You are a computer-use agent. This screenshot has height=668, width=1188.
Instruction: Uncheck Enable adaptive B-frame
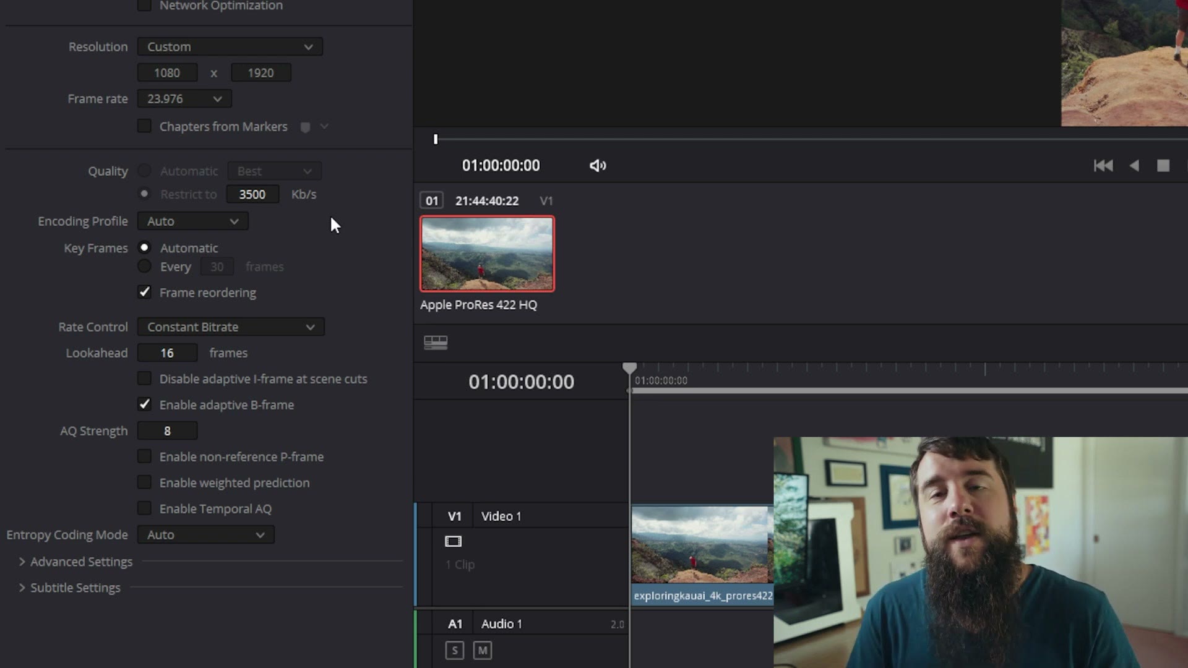(144, 404)
